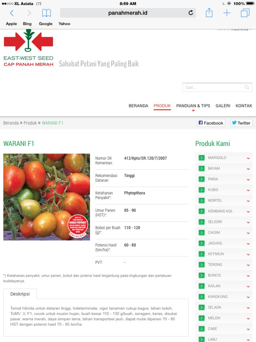Reload the page with the refresh icon
Image resolution: width=256 pixels, height=342 pixels.
pyautogui.click(x=191, y=13)
